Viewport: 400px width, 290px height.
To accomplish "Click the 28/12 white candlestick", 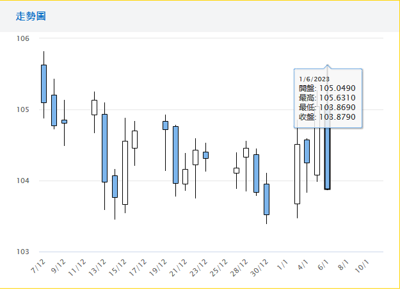I will coord(246,152).
